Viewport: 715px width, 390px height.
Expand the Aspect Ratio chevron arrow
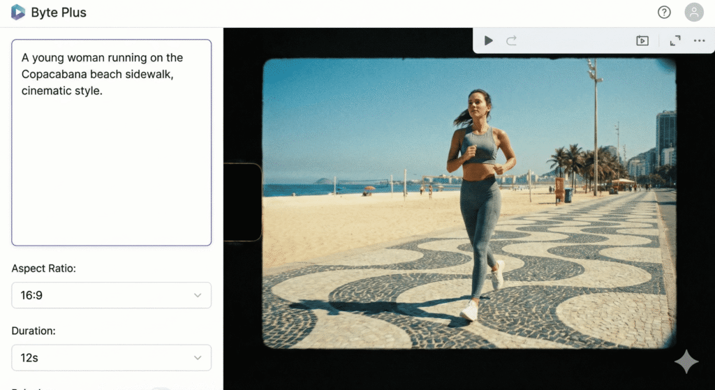point(198,295)
